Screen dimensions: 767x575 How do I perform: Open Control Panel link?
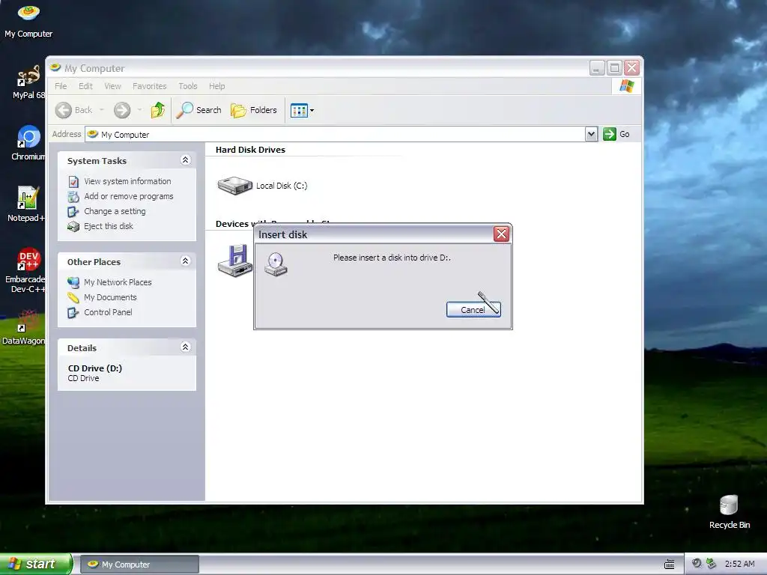click(x=108, y=312)
